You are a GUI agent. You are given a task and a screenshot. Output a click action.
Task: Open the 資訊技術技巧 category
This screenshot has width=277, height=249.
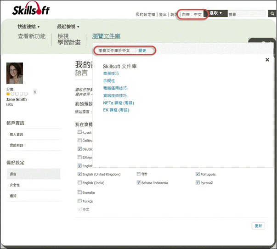[x=115, y=96]
